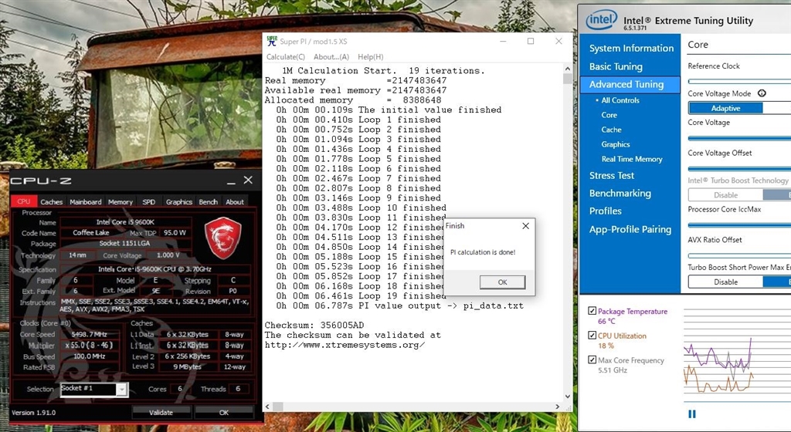This screenshot has width=791, height=432.
Task: Open App-Profile Pairing in Intel XTU
Action: coord(630,229)
